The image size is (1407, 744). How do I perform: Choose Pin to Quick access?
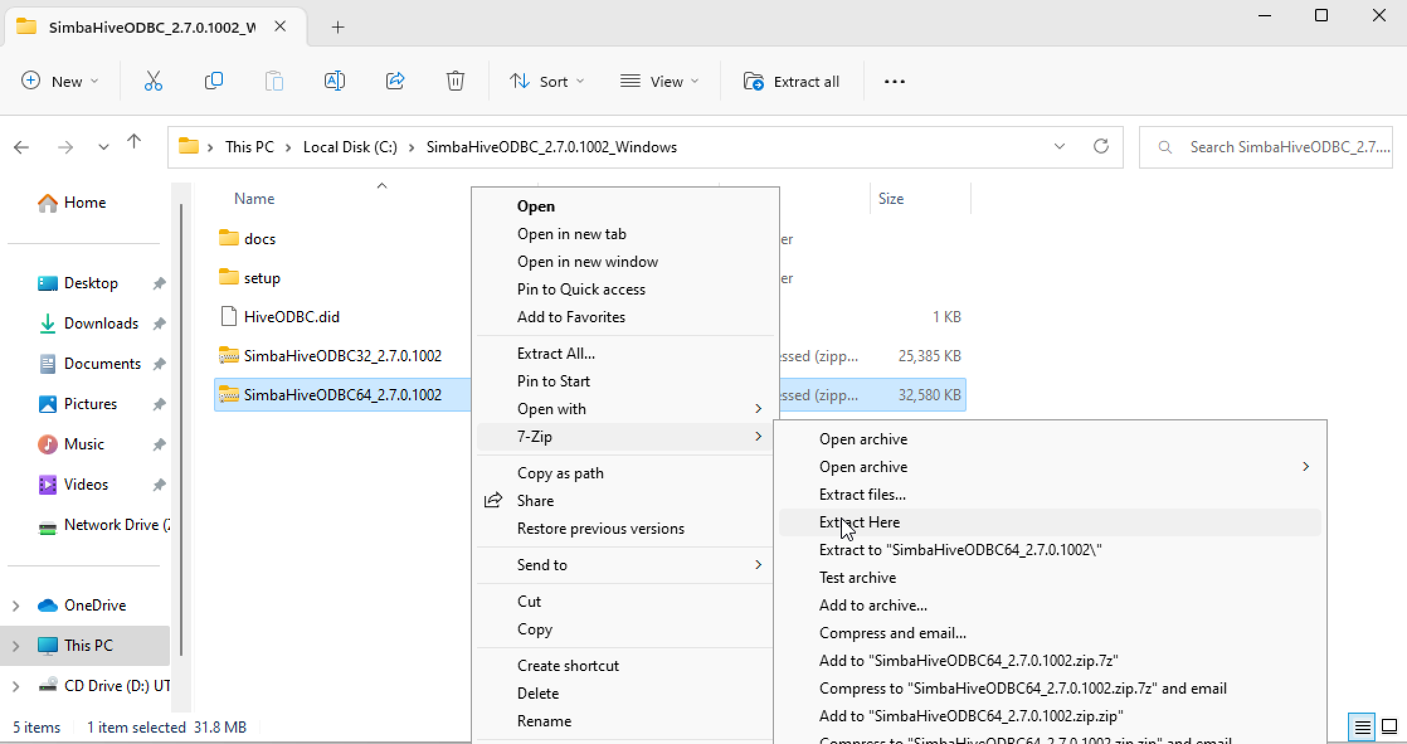pos(625,290)
